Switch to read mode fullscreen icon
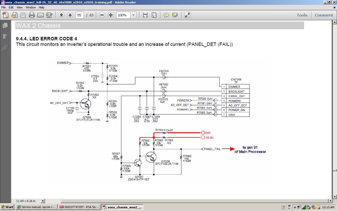337x211 pixels. [x=187, y=15]
